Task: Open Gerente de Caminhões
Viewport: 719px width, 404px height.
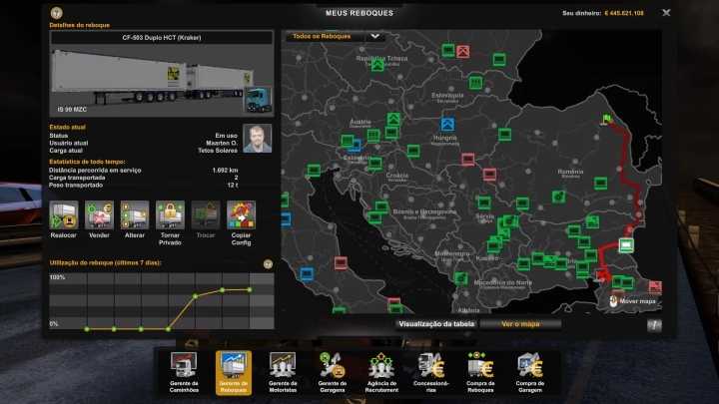Action: click(184, 372)
